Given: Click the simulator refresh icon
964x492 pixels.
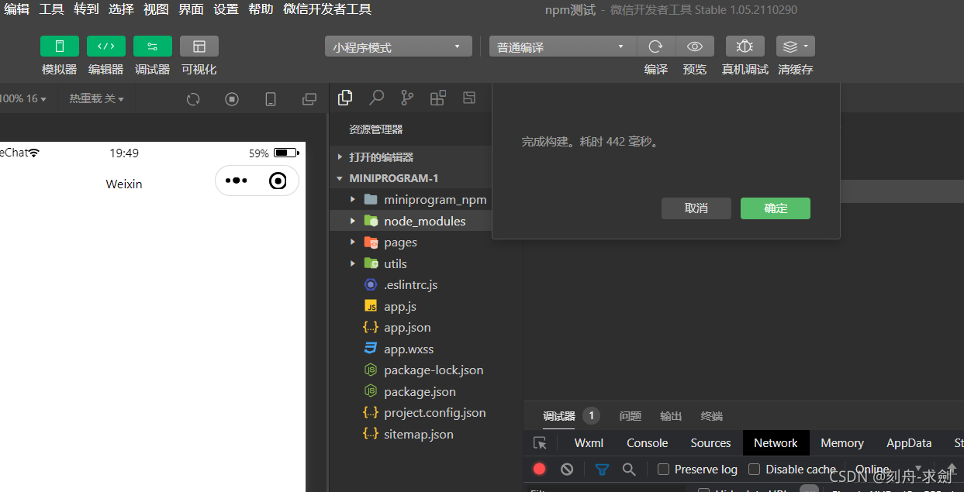Looking at the screenshot, I should tap(194, 99).
